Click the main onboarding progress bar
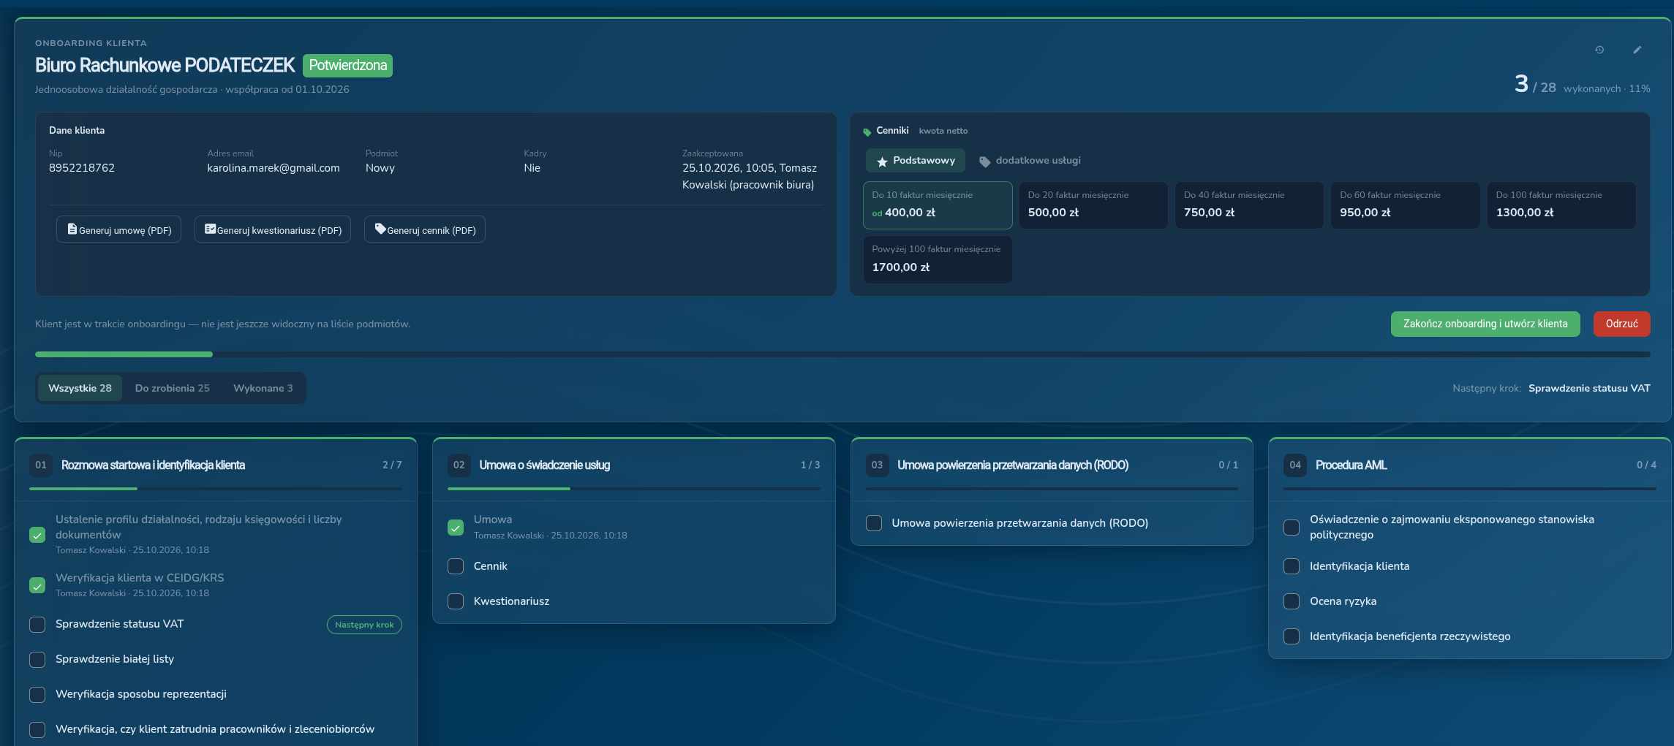This screenshot has height=746, width=1674. click(842, 354)
